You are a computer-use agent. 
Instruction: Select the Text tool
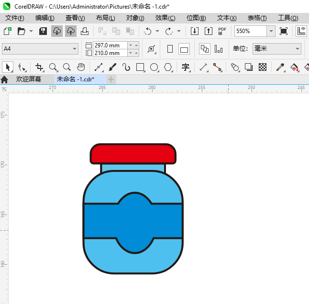[x=186, y=67]
